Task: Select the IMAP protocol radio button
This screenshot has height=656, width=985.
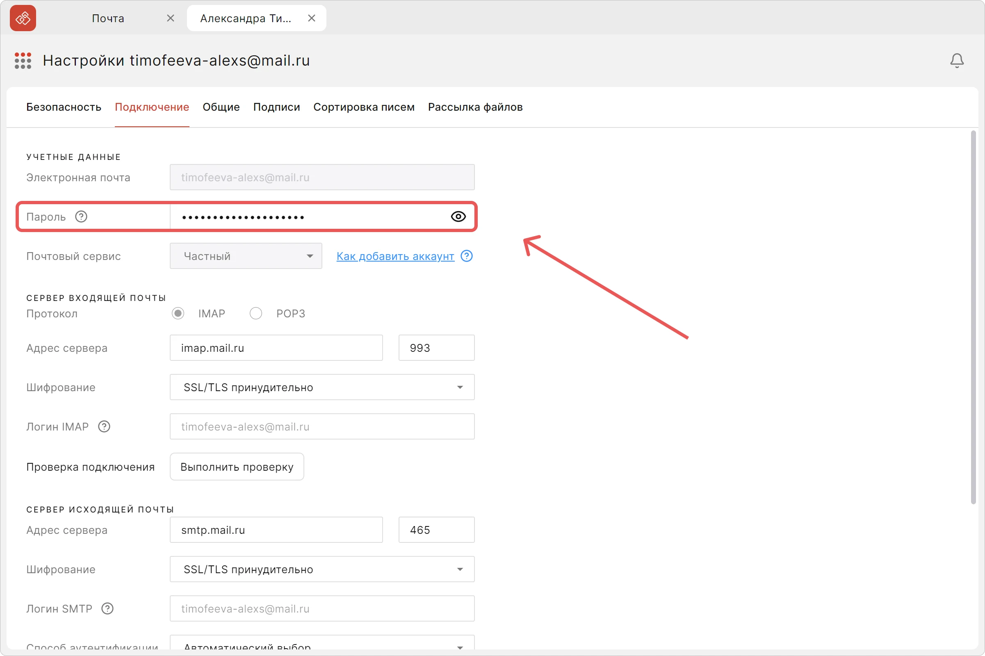Action: tap(178, 313)
